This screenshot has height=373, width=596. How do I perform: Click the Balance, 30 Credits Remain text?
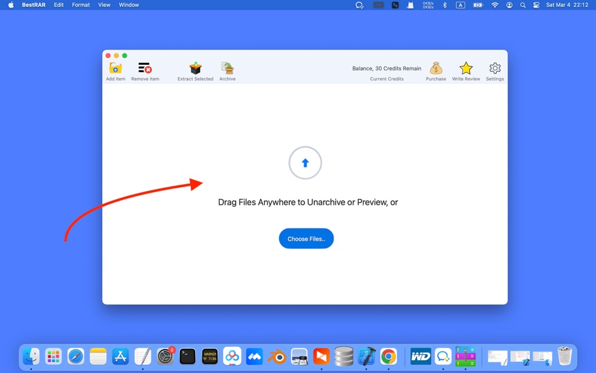(x=386, y=68)
